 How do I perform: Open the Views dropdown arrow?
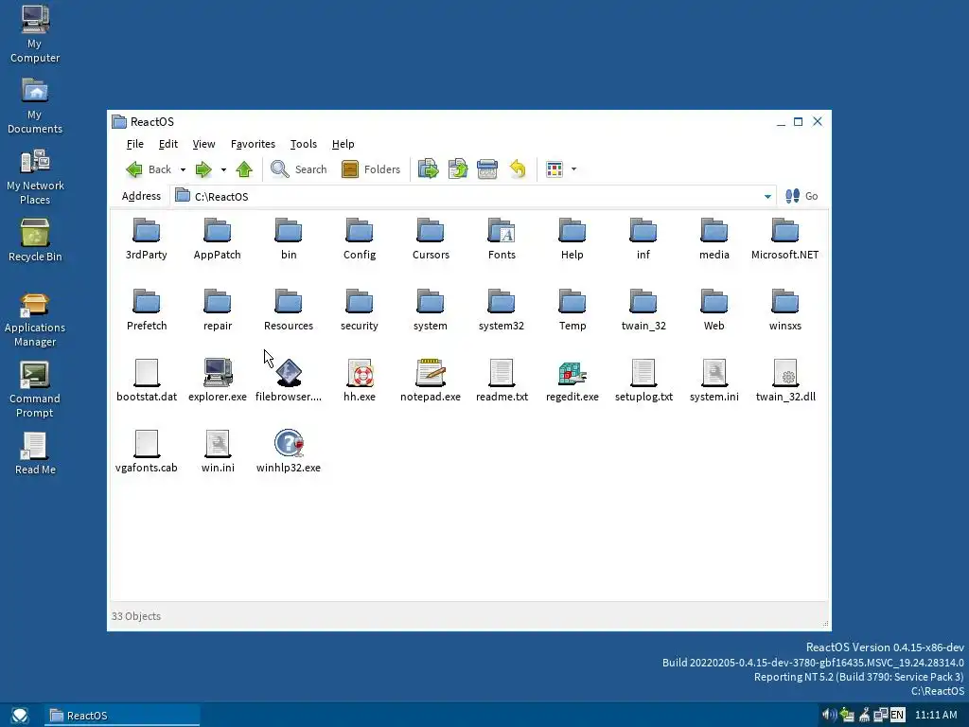[x=573, y=169]
